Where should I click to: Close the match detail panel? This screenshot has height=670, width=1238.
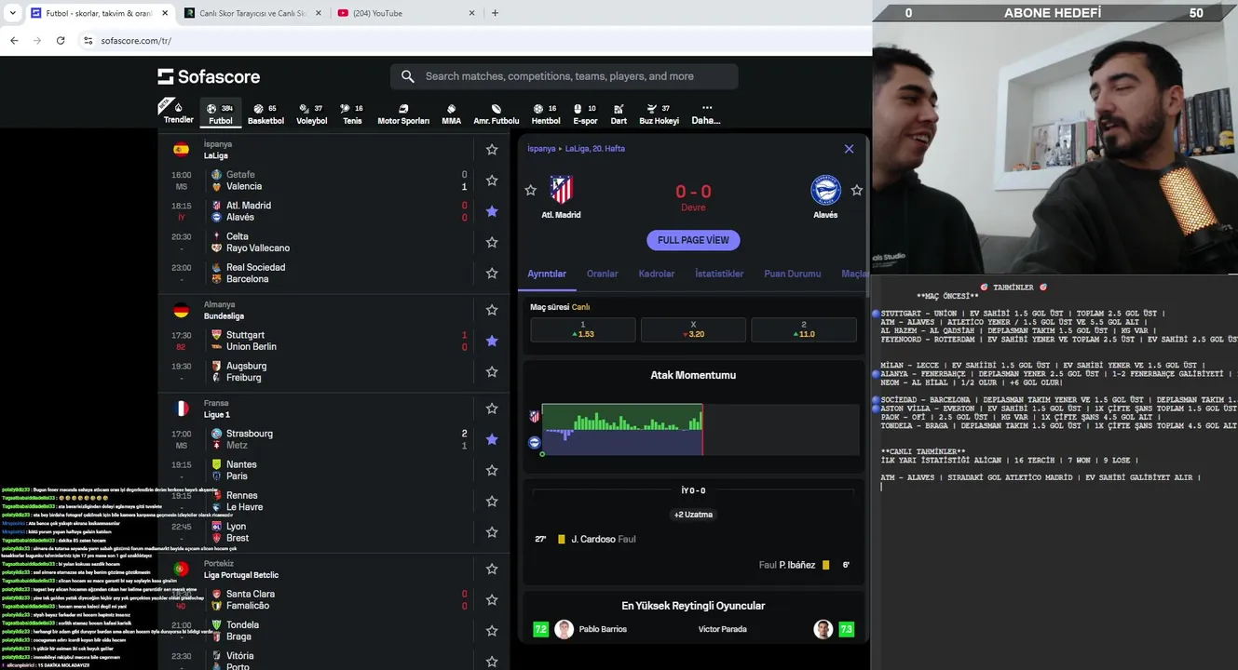point(849,149)
